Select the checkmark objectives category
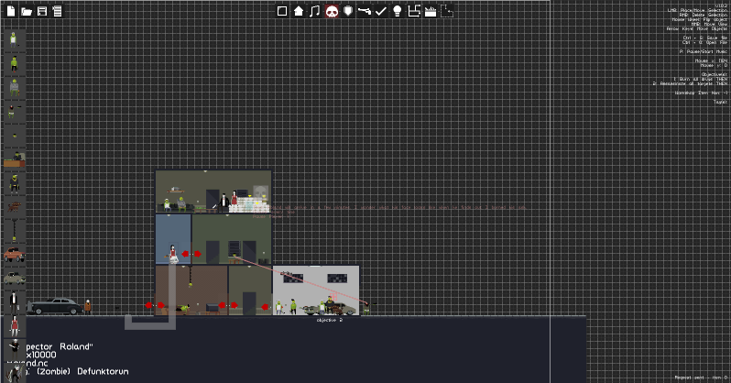731x383 pixels. [x=381, y=11]
